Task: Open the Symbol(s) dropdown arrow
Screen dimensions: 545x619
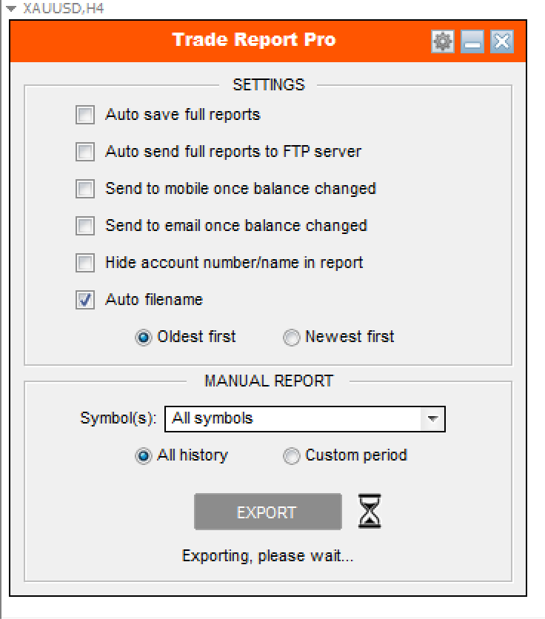Action: click(x=433, y=419)
